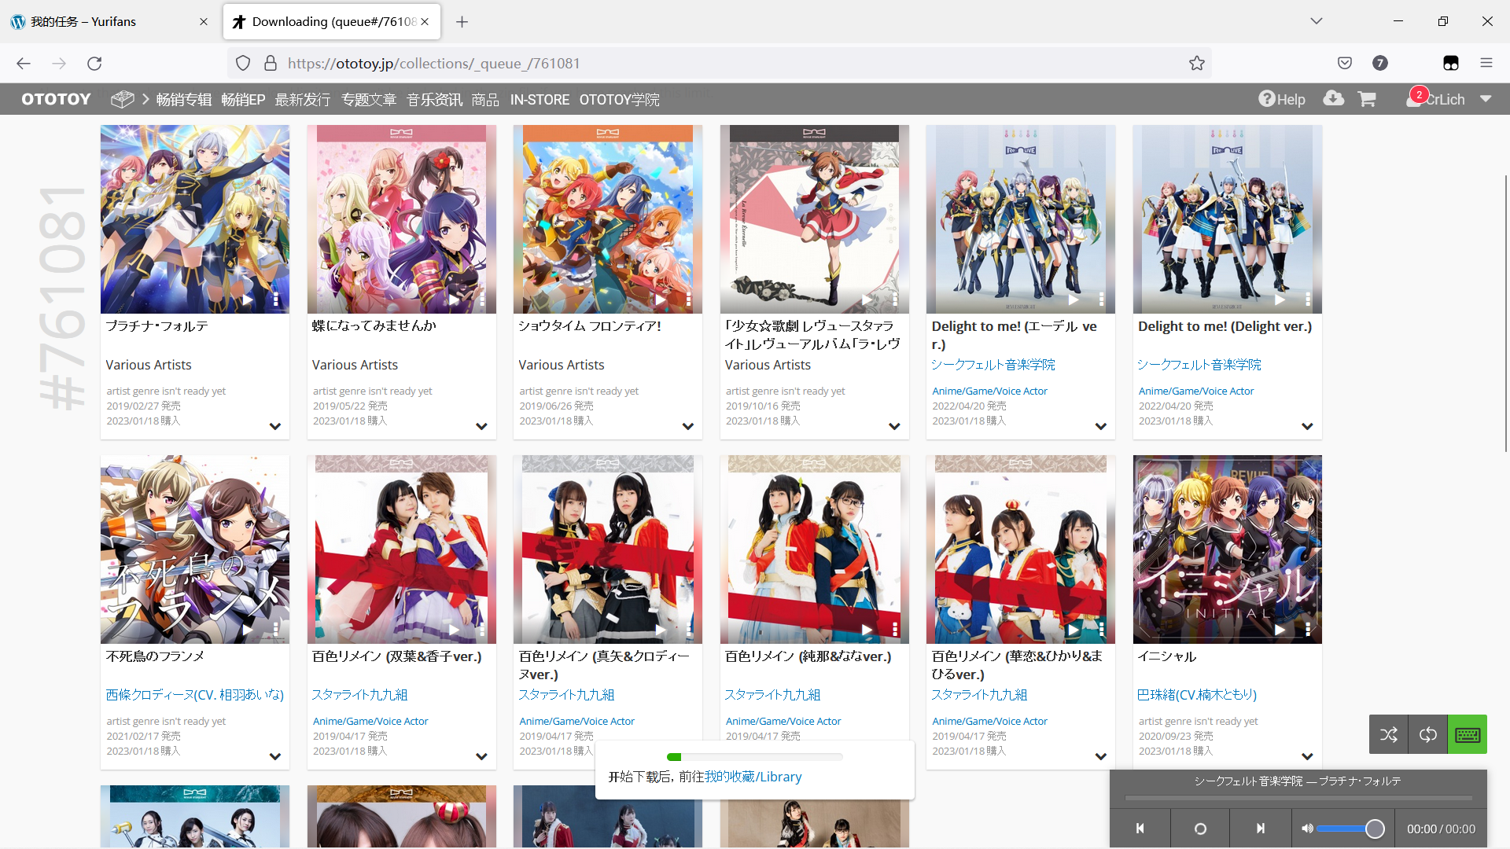Open the cloud download icon
1510x849 pixels.
(x=1333, y=98)
